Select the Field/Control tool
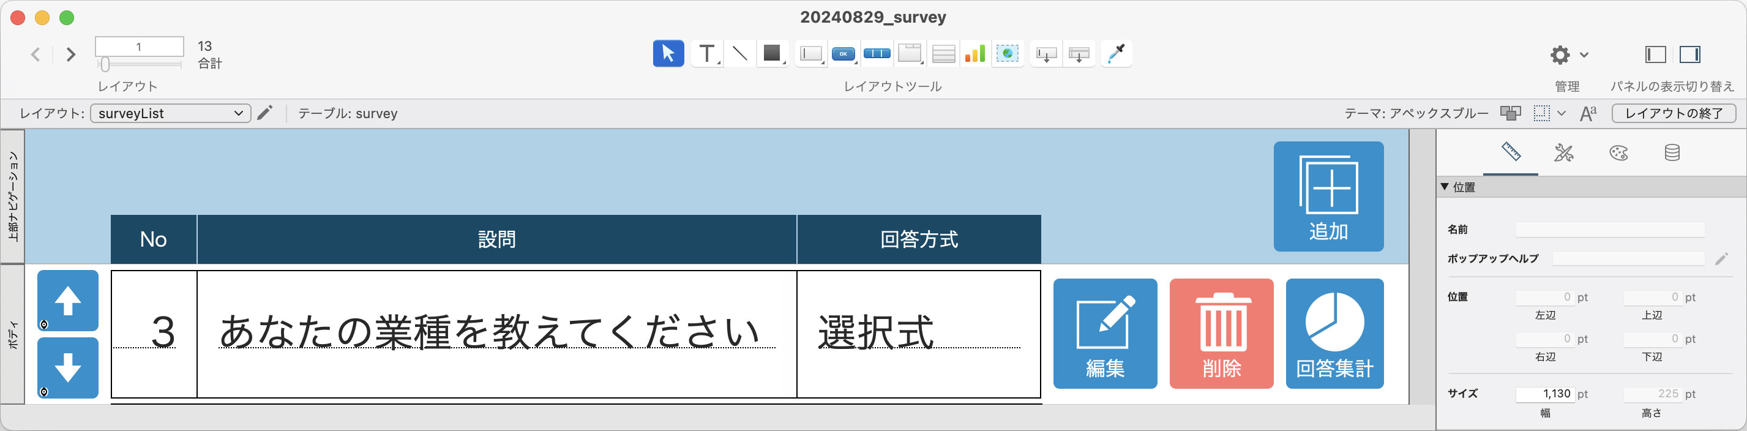The image size is (1747, 431). click(x=811, y=54)
